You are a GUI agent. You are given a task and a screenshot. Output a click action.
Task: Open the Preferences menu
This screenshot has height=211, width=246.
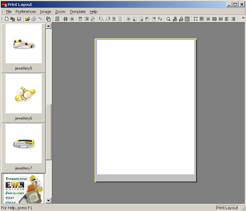[x=26, y=12]
